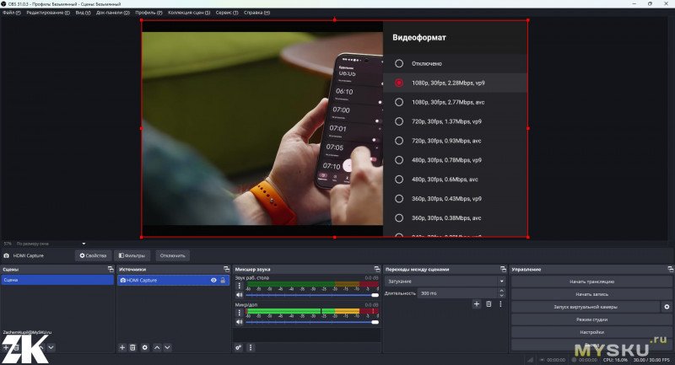
Task: Click the 30.00 / 30.00 FPS status text
Action: (x=651, y=360)
